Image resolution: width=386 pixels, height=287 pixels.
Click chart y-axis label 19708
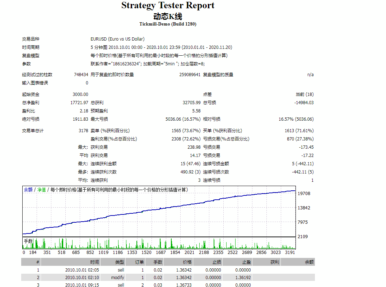coord(304,194)
